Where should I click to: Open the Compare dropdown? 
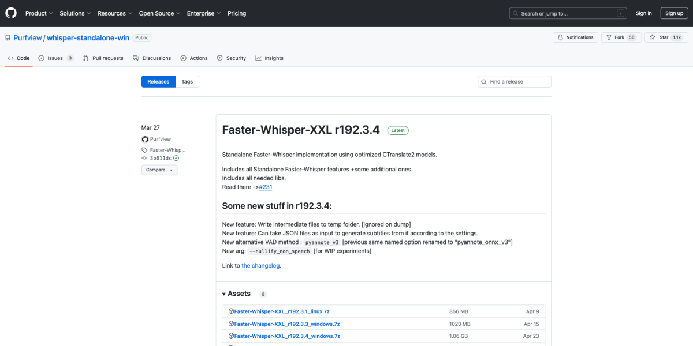pyautogui.click(x=159, y=170)
